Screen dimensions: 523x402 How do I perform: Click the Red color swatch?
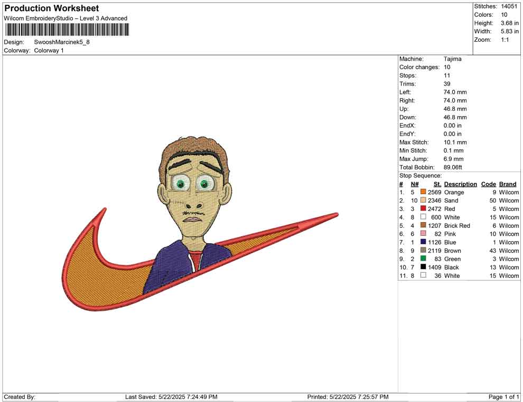point(423,208)
